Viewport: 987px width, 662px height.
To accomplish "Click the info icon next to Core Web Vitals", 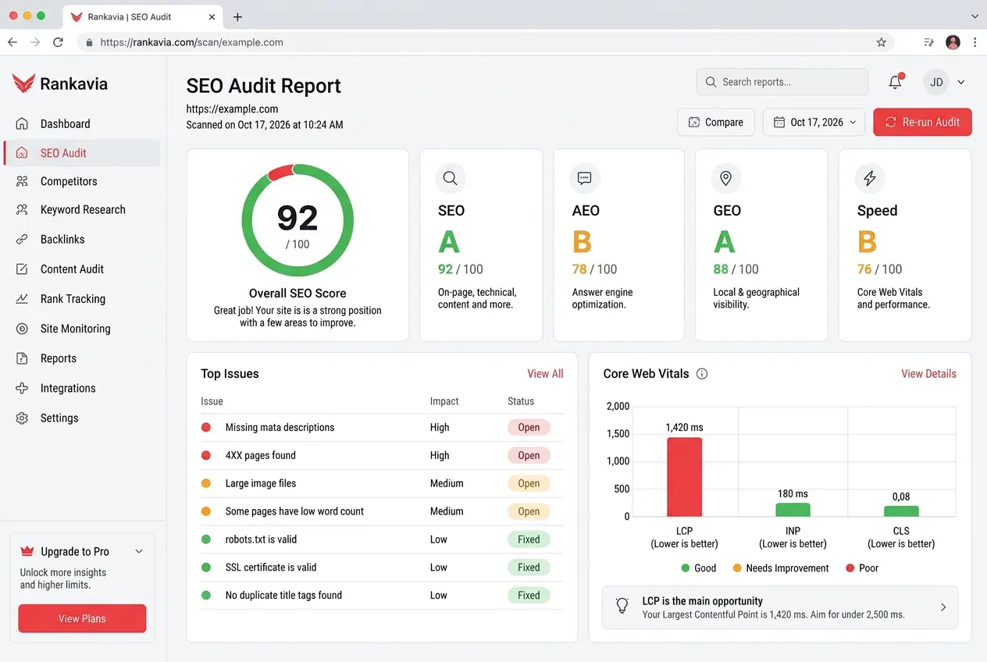I will tap(702, 373).
